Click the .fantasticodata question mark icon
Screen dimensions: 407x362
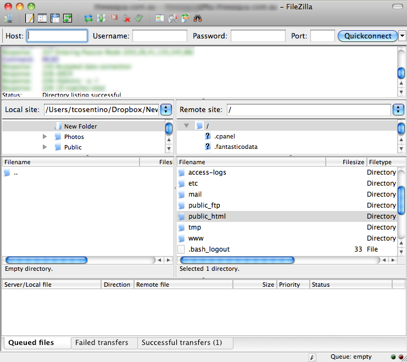208,147
